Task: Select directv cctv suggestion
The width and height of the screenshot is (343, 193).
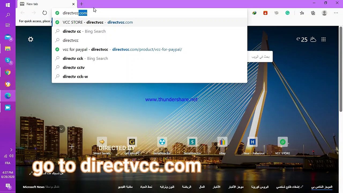Action: [x=150, y=68]
